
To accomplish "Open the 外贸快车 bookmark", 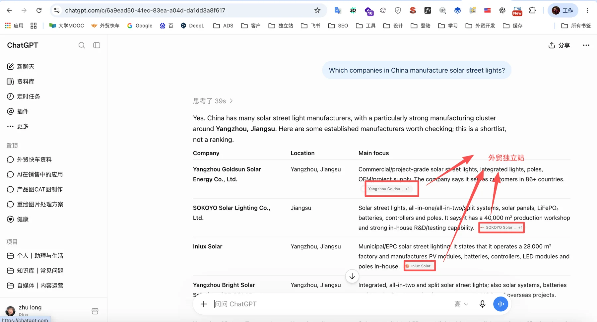I will point(105,26).
